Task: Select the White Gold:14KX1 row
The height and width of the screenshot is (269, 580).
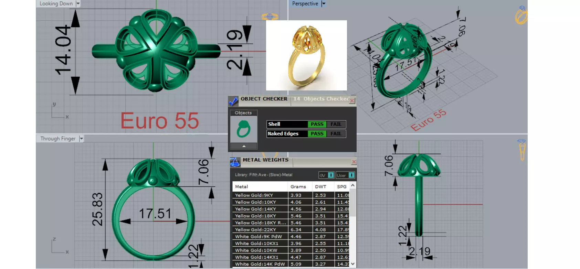Action: [291, 257]
